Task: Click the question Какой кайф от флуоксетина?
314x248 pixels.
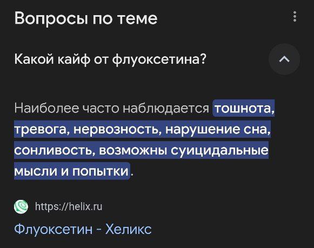Action: point(110,59)
